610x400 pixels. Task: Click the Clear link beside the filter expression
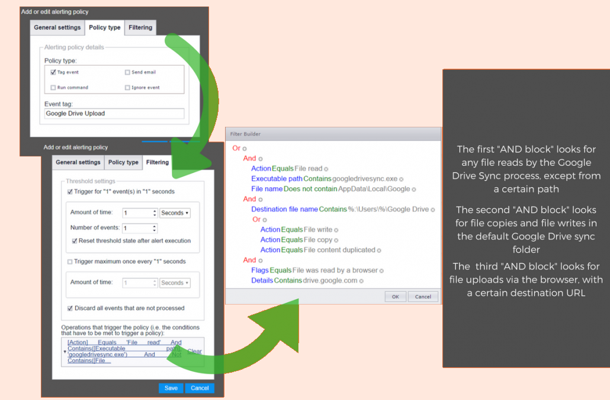[194, 351]
